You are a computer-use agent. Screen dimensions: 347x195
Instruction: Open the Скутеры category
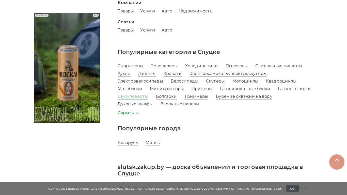(215, 81)
